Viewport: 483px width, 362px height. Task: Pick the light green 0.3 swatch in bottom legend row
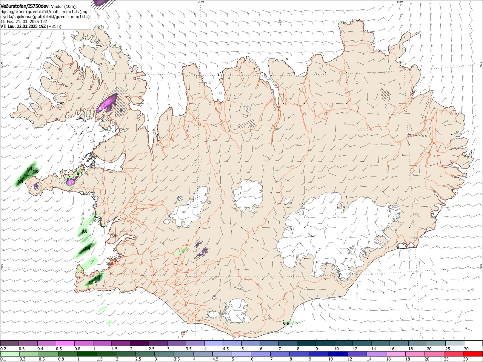coord(29,354)
